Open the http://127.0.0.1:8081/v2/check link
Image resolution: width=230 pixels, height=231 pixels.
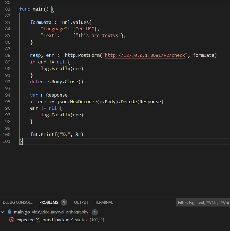145,55
